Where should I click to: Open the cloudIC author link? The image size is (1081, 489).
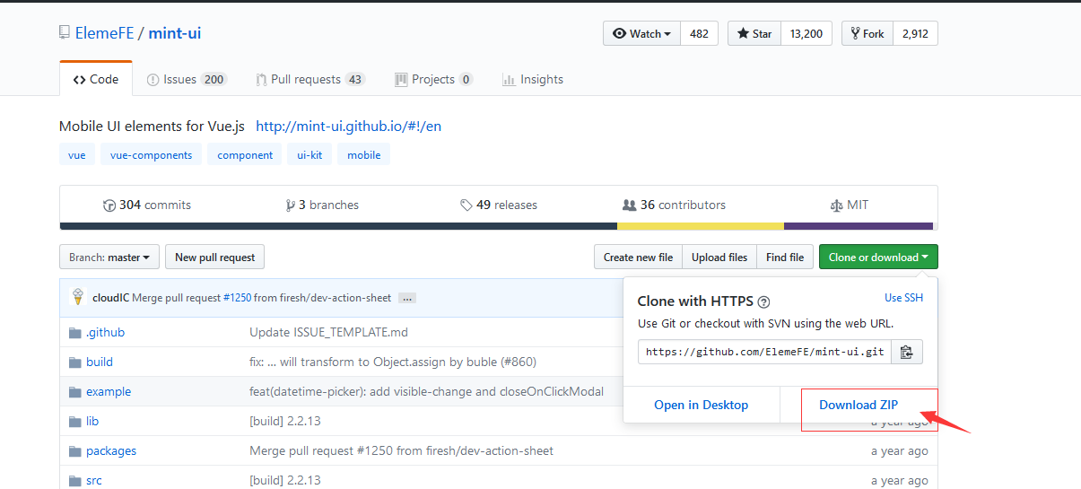(x=110, y=298)
